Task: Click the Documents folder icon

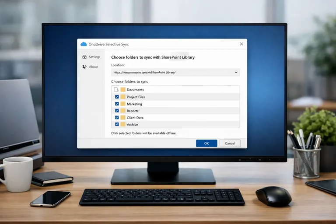Action: click(x=123, y=90)
